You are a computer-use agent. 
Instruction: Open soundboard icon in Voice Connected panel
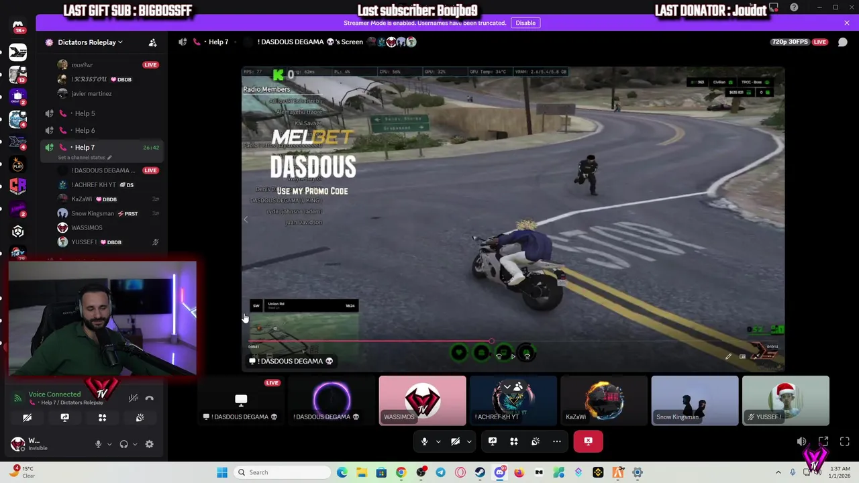tap(140, 417)
